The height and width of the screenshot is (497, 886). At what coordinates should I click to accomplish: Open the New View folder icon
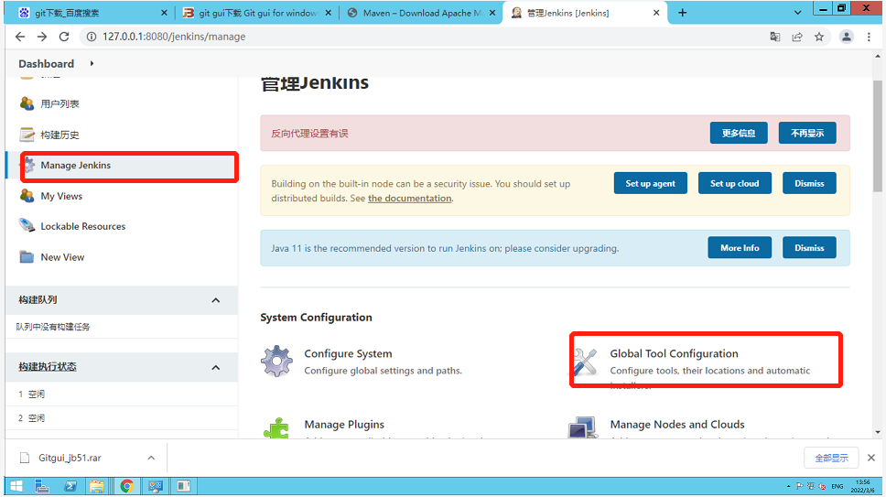point(27,256)
